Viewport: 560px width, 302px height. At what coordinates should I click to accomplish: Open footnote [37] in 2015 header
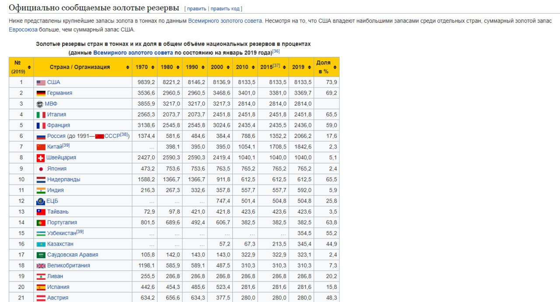(276, 66)
